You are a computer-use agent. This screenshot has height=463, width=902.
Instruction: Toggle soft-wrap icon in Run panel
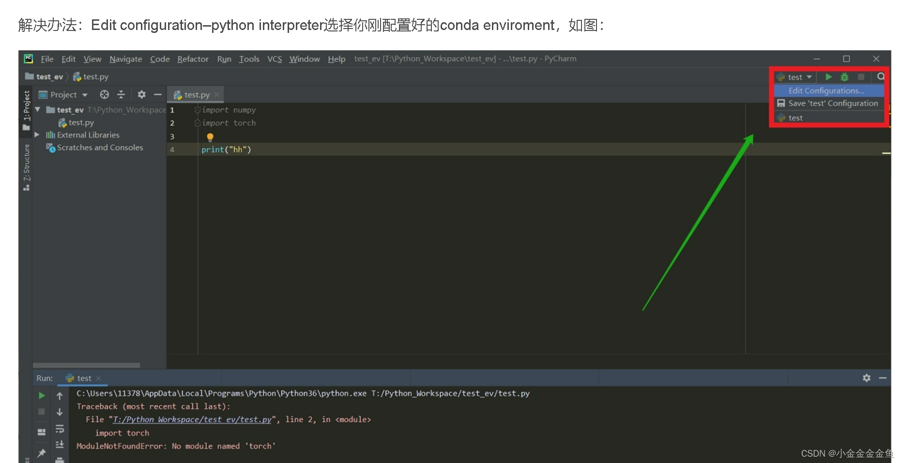(60, 429)
